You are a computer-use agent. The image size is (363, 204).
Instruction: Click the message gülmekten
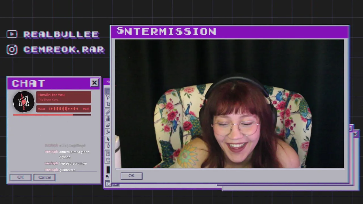67,170
